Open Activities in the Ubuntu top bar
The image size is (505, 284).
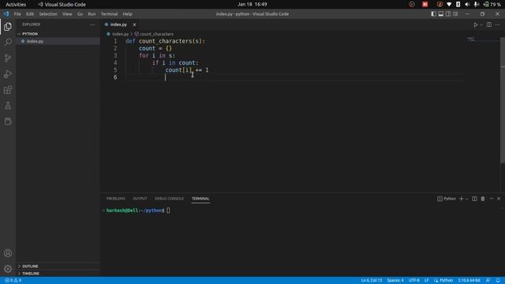tap(16, 5)
